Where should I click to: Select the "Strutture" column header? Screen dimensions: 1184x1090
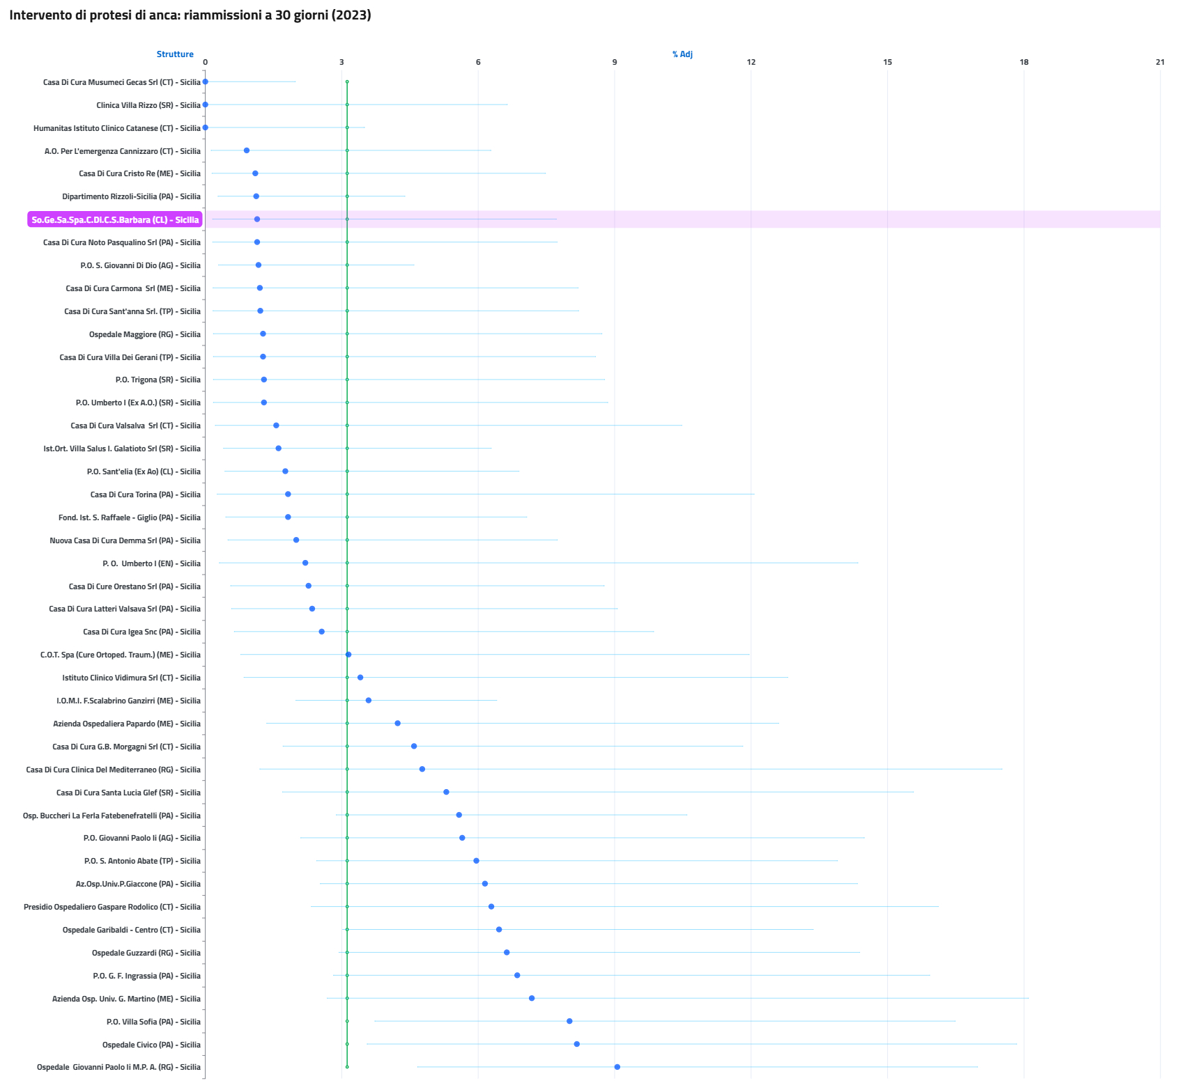(x=175, y=54)
